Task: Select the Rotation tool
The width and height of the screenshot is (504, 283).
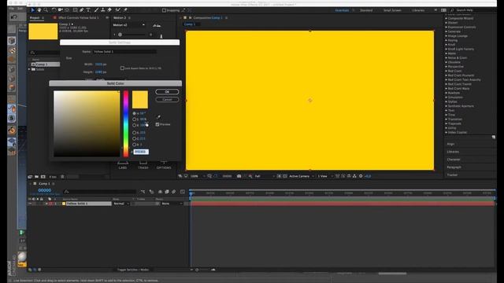Action: [54, 10]
